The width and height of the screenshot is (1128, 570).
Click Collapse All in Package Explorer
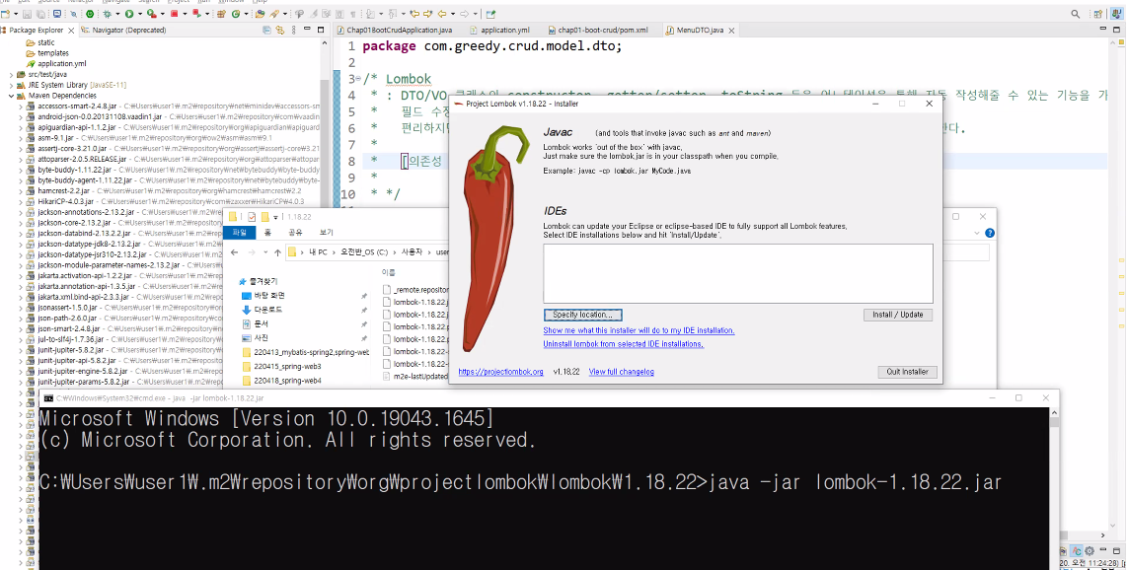[266, 31]
